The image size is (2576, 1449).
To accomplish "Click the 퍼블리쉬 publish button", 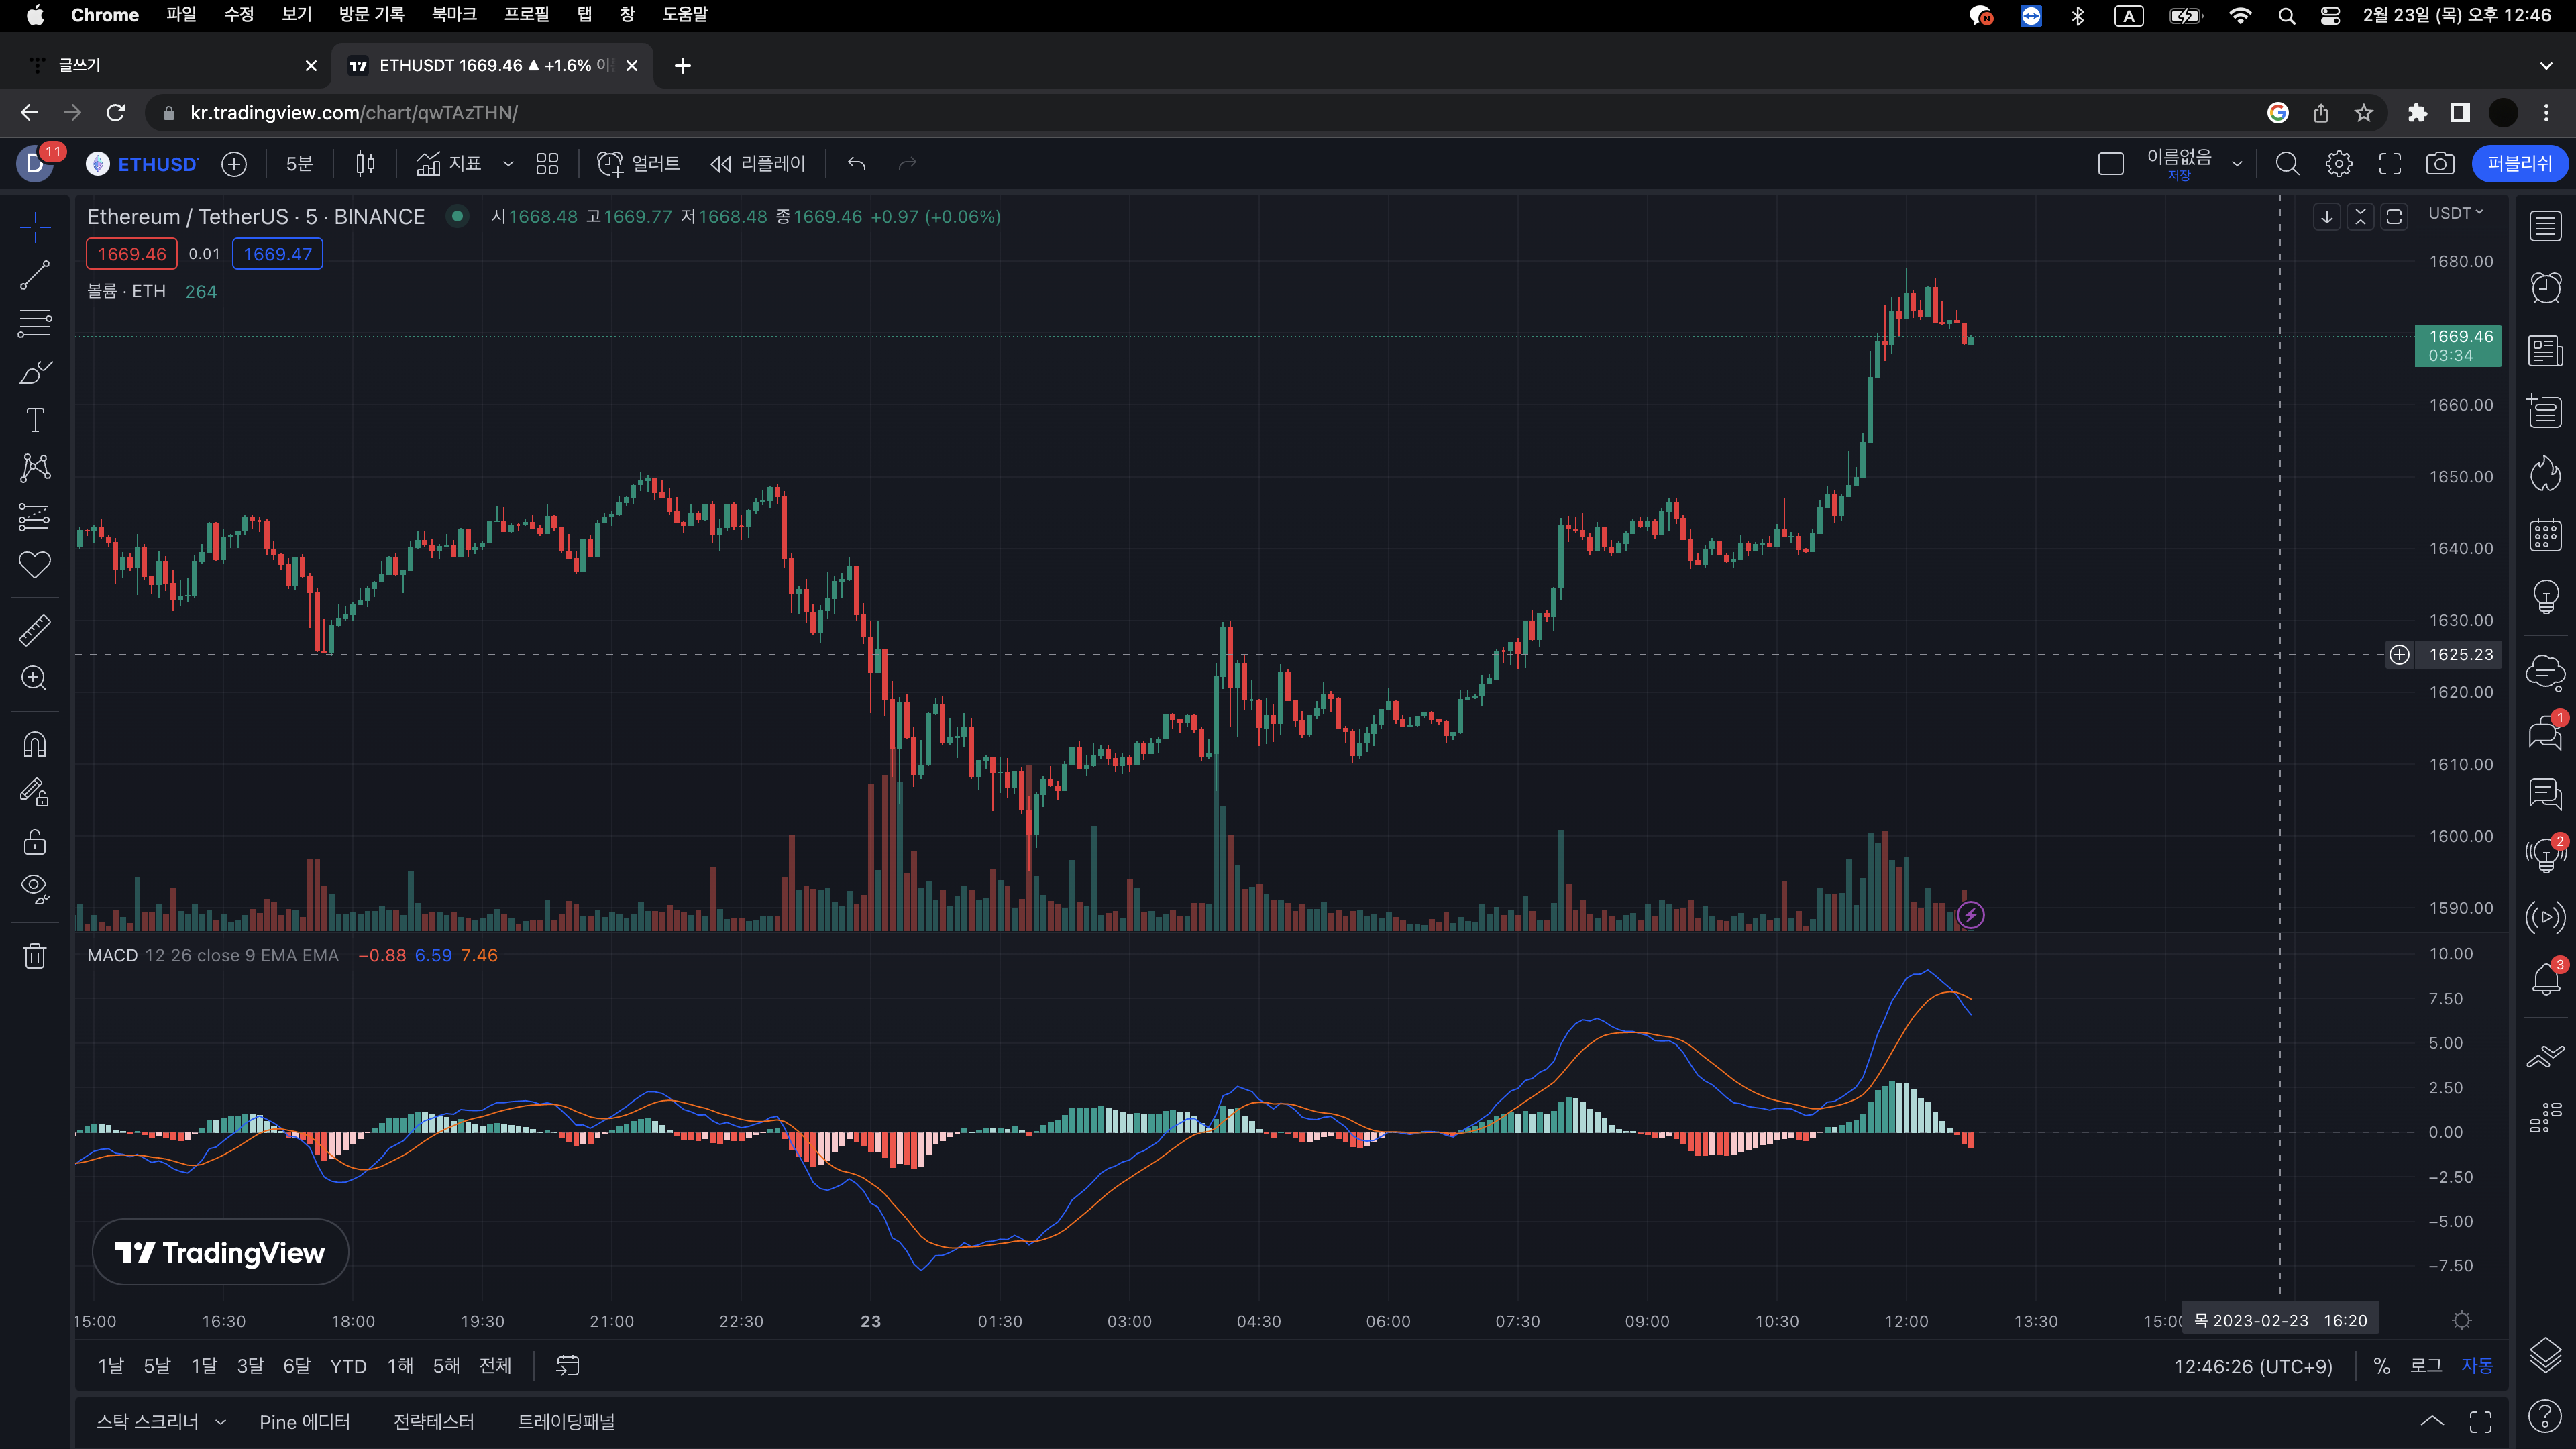I will coord(2519,164).
